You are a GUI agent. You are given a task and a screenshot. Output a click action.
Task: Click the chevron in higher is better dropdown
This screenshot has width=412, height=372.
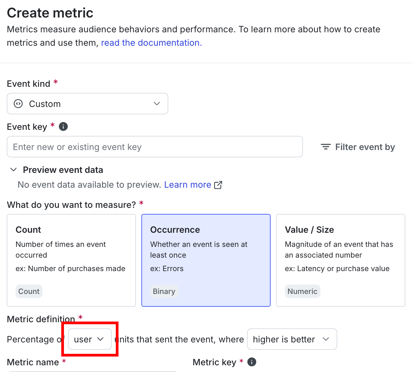pyautogui.click(x=326, y=339)
